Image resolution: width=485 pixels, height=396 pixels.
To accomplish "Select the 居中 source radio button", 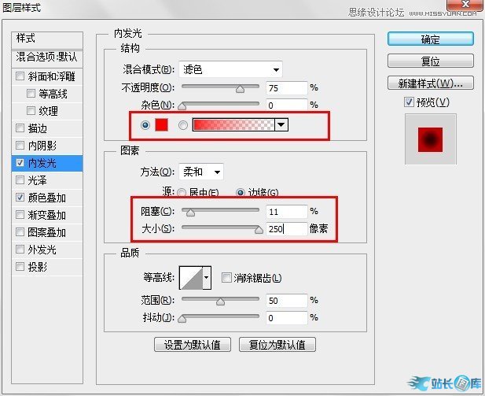I will pyautogui.click(x=182, y=192).
